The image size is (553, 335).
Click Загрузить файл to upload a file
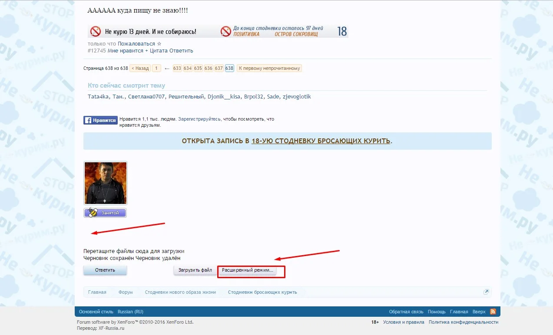[194, 270]
